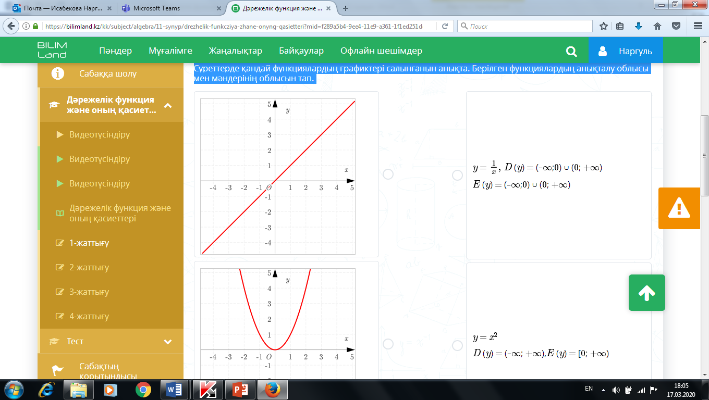Open the Мұғалімге menu item

coord(170,51)
